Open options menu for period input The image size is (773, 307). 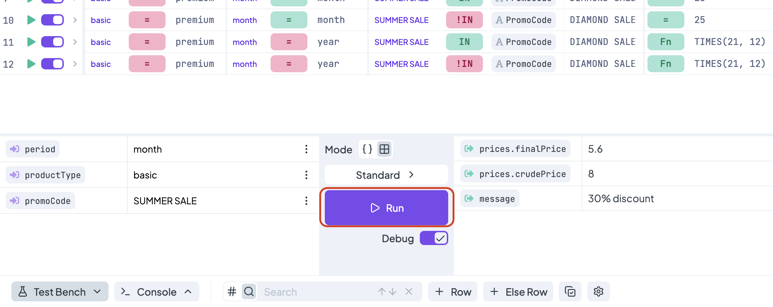(306, 149)
